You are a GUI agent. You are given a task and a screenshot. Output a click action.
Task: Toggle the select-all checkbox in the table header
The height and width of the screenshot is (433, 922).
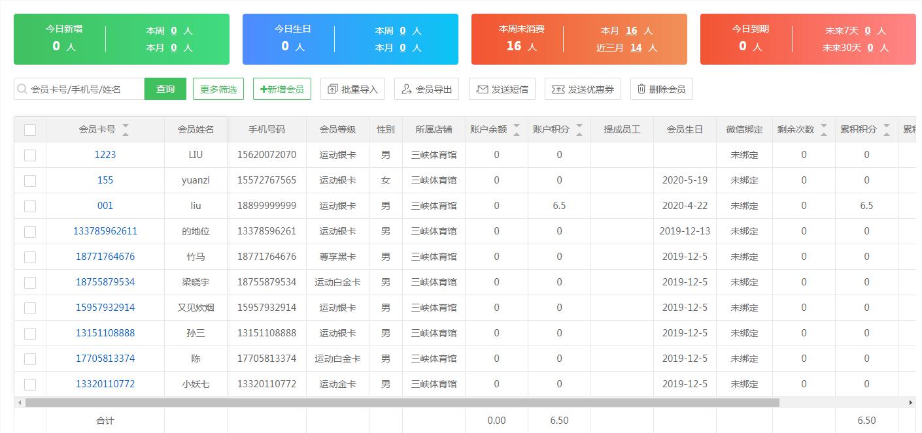point(29,129)
